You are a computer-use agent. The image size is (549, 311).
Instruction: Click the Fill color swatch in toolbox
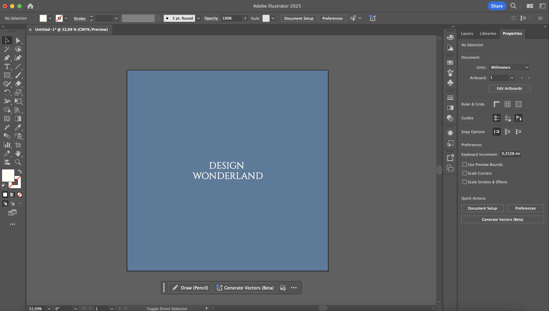coord(8,175)
